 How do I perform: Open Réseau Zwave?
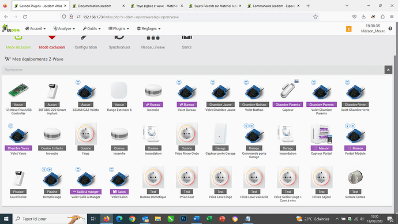pyautogui.click(x=153, y=43)
